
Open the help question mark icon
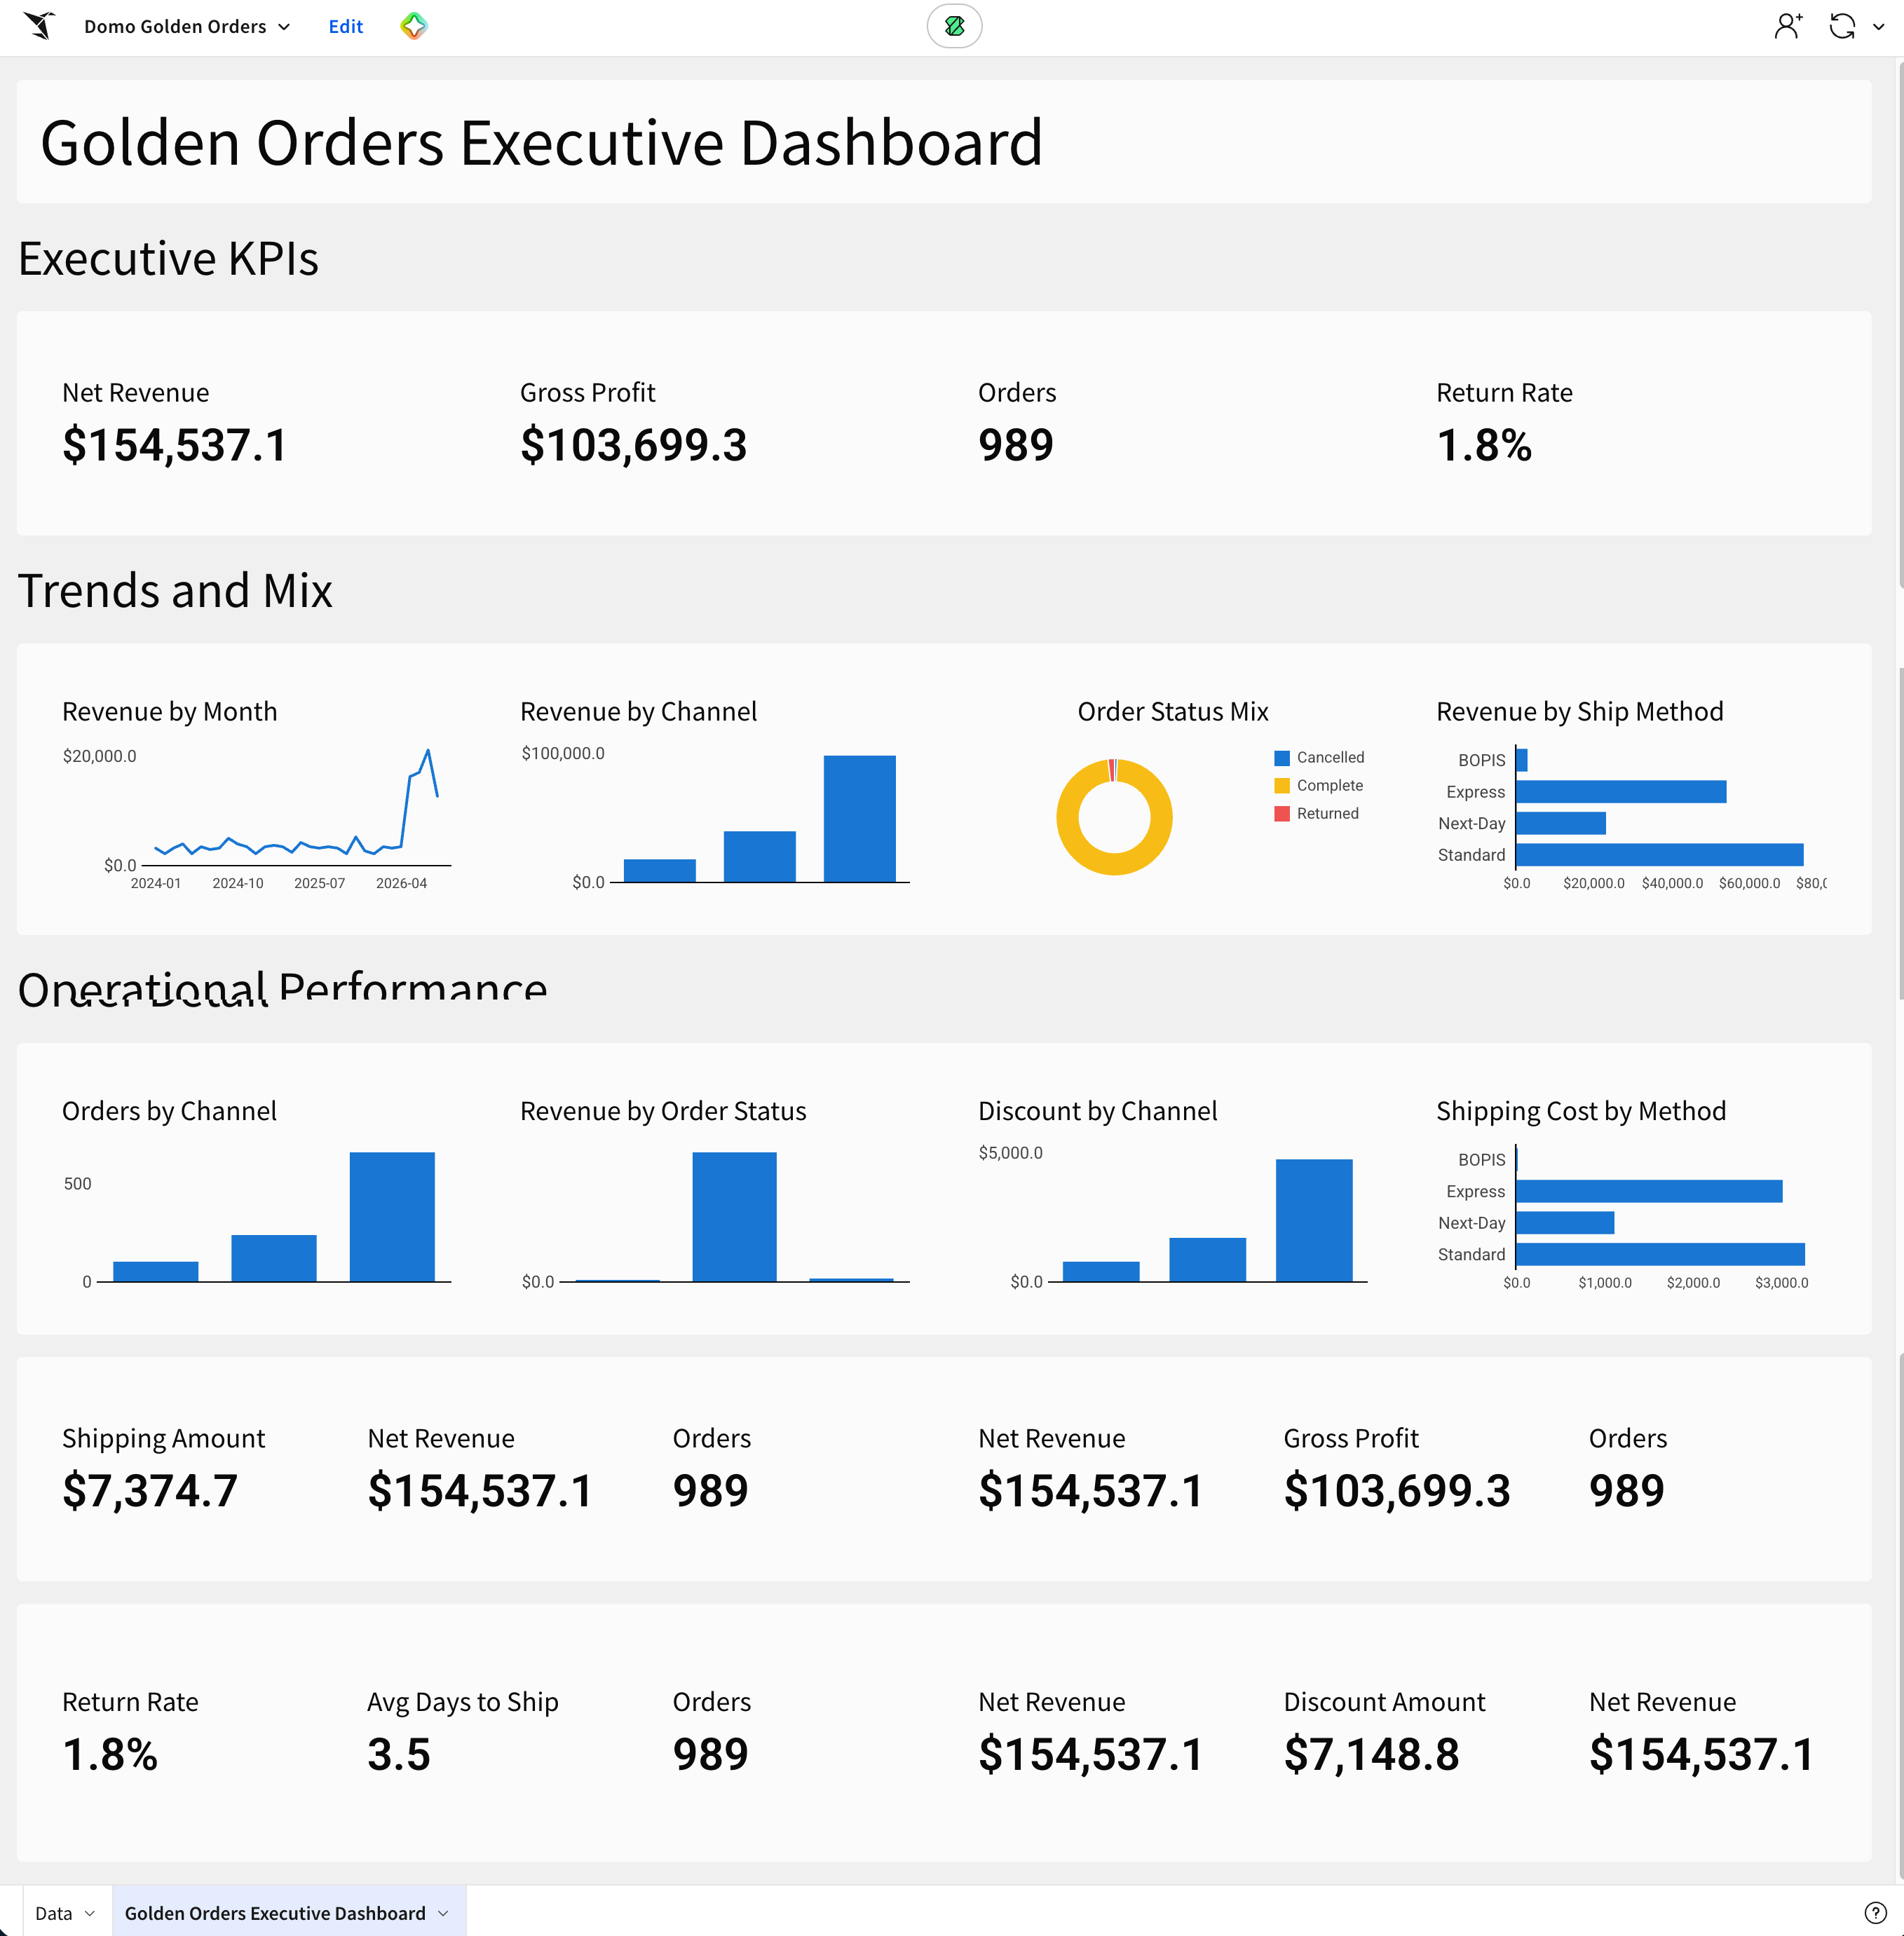pyautogui.click(x=1875, y=1912)
